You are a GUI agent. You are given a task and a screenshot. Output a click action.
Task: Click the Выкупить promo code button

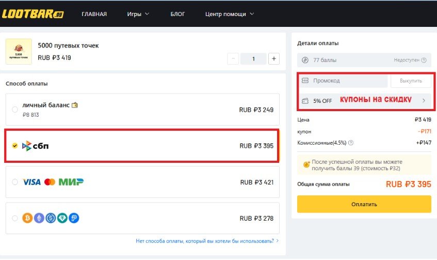pos(411,81)
